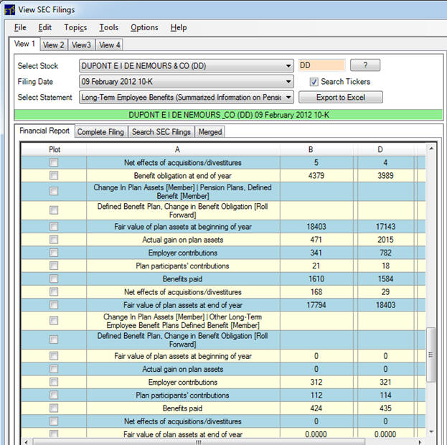Click the vertical scrollbar thumb
Image resolution: width=447 pixels, height=445 pixels.
pyautogui.click(x=430, y=355)
